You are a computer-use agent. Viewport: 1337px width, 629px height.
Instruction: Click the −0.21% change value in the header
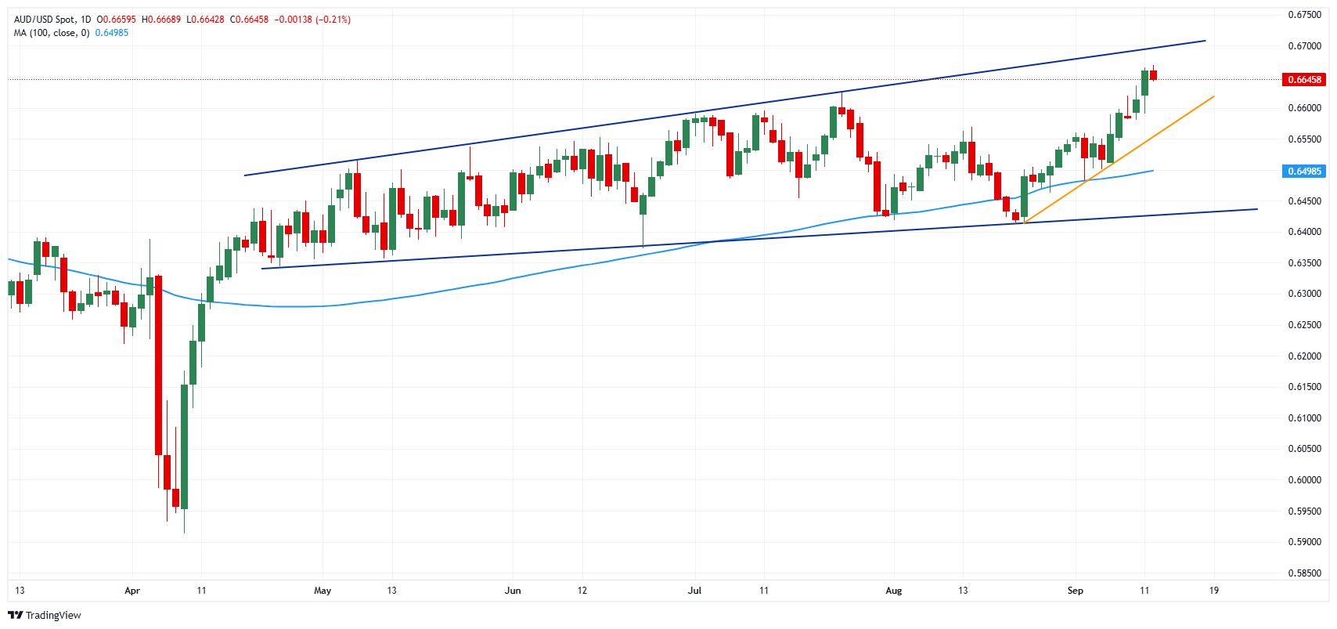pos(333,20)
